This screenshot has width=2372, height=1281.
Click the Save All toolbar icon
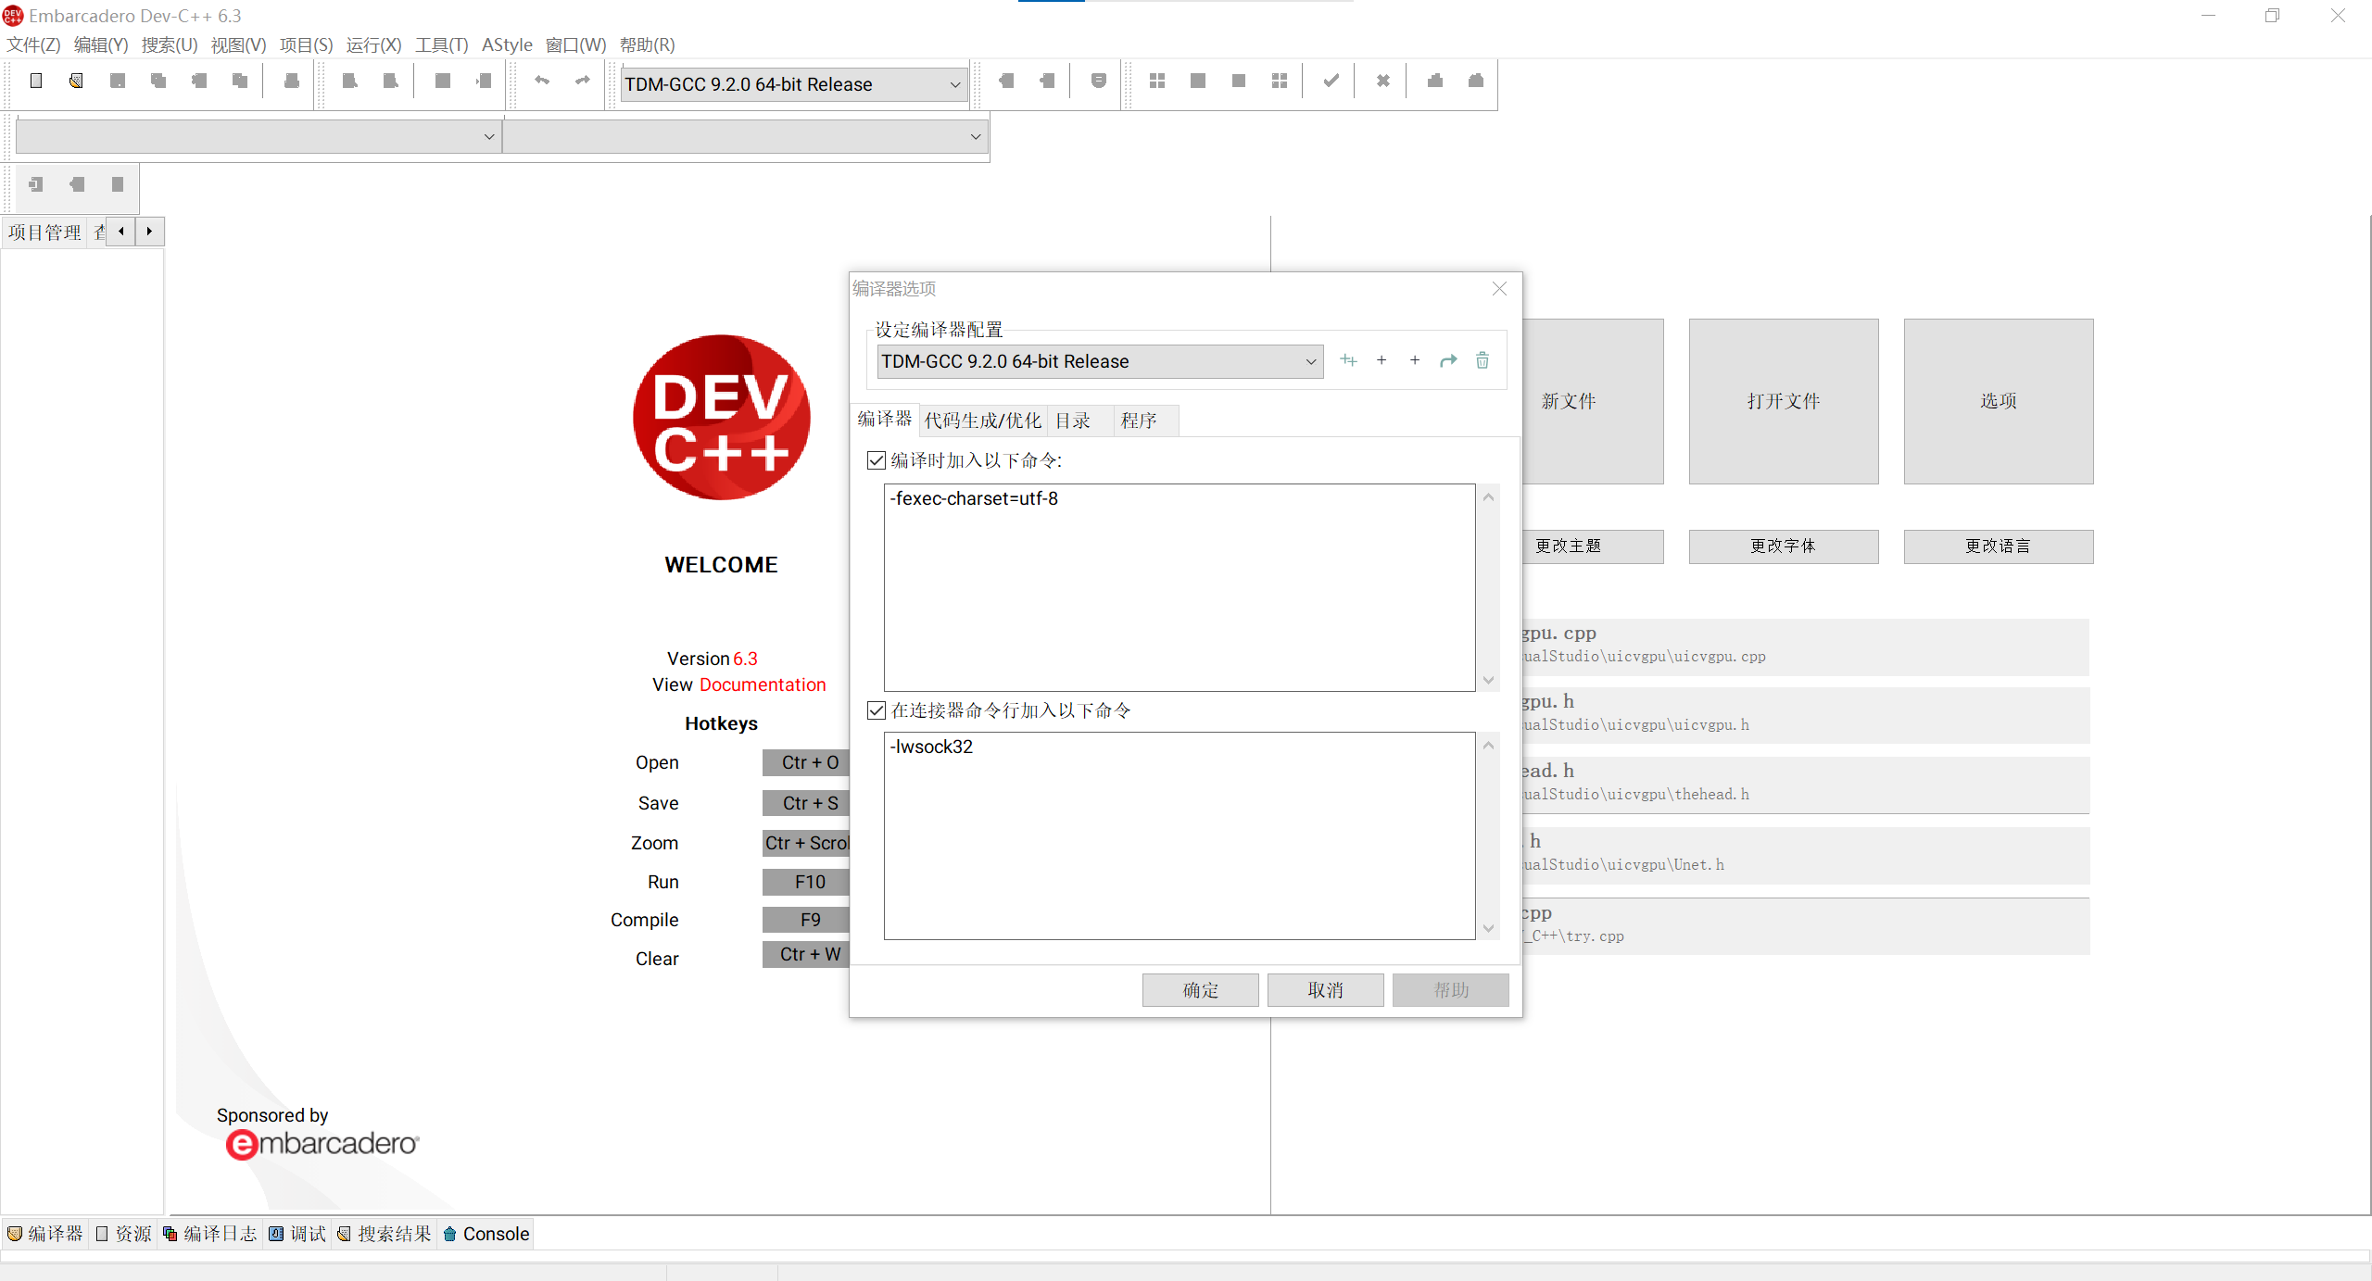pyautogui.click(x=158, y=81)
